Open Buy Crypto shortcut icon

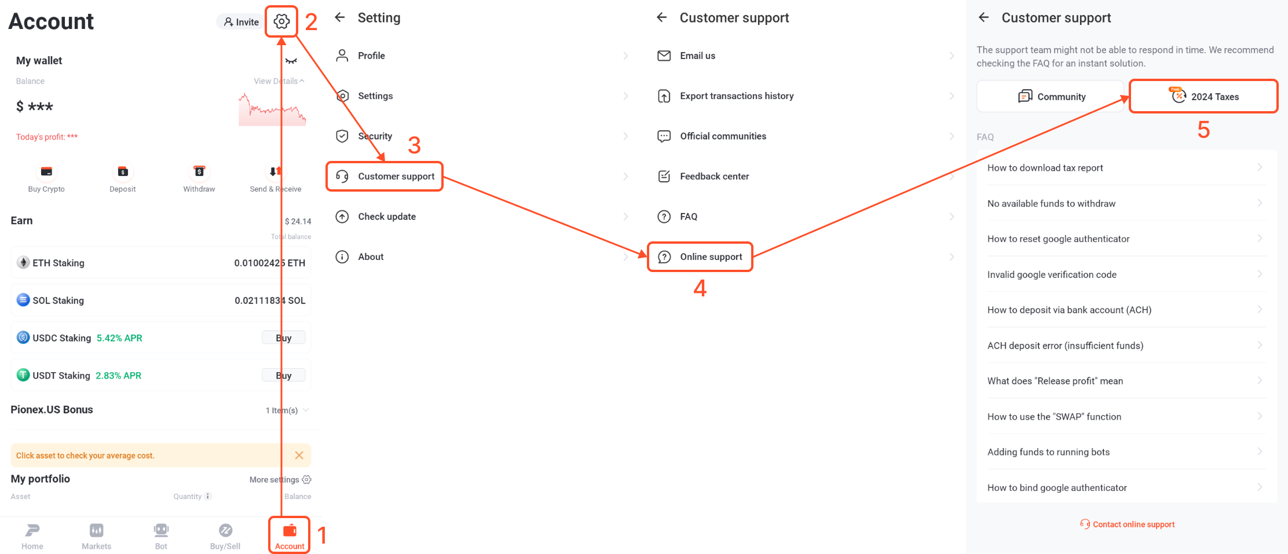tap(46, 172)
